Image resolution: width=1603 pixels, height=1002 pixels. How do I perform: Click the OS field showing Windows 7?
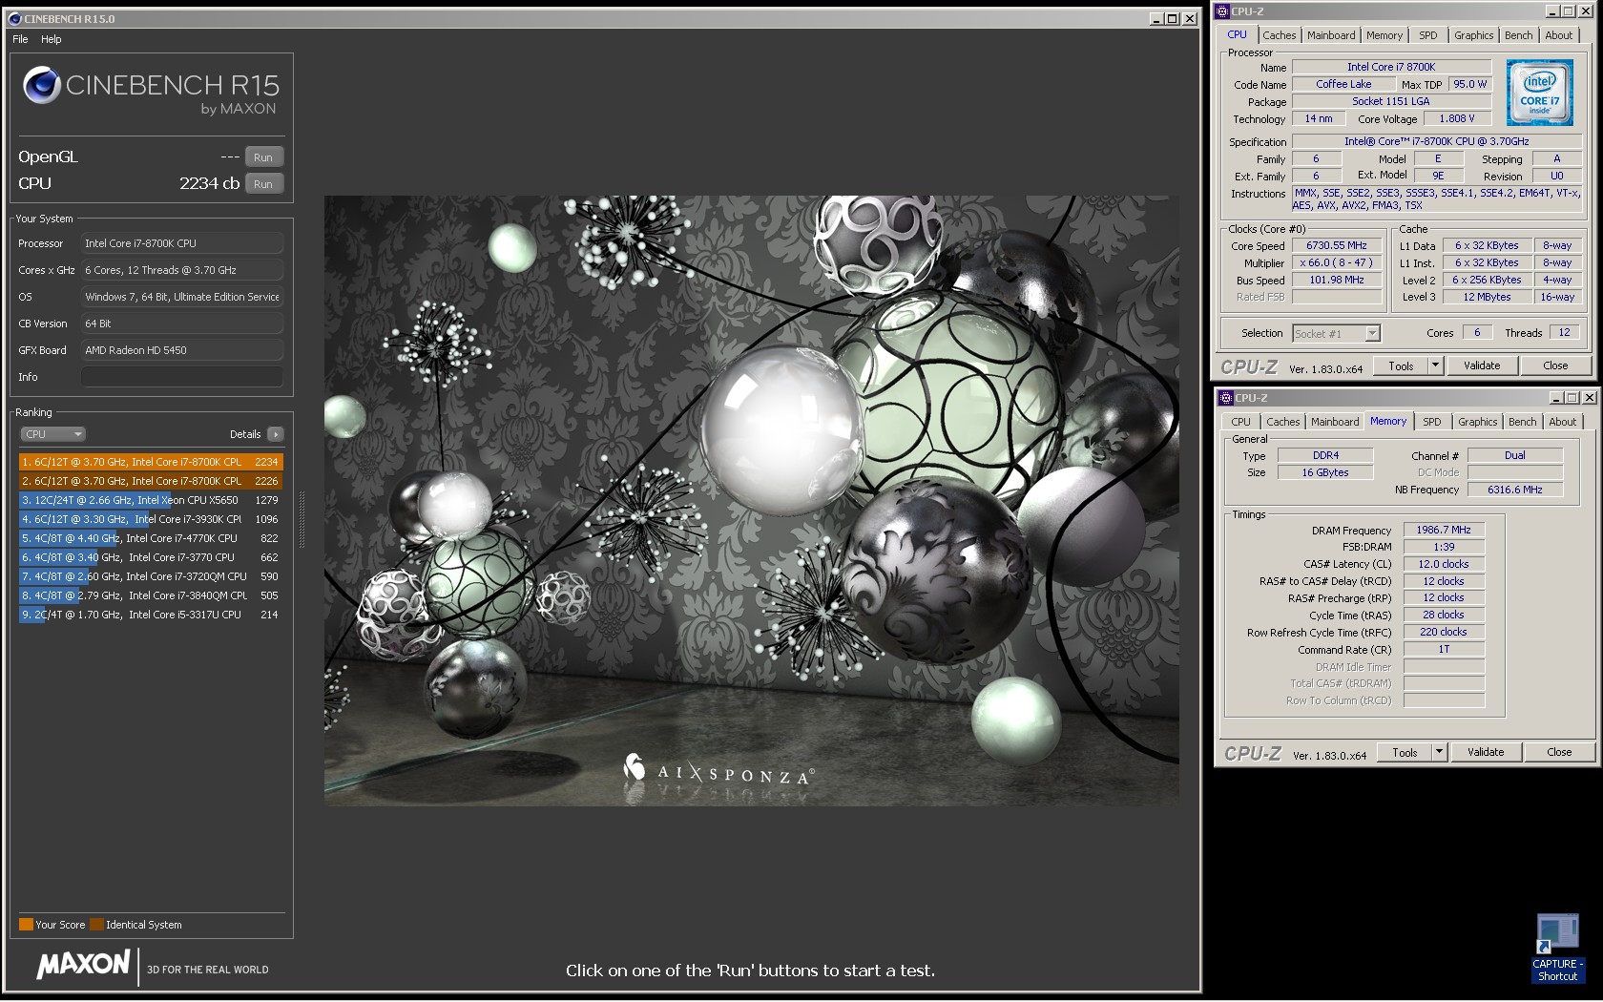pos(182,297)
